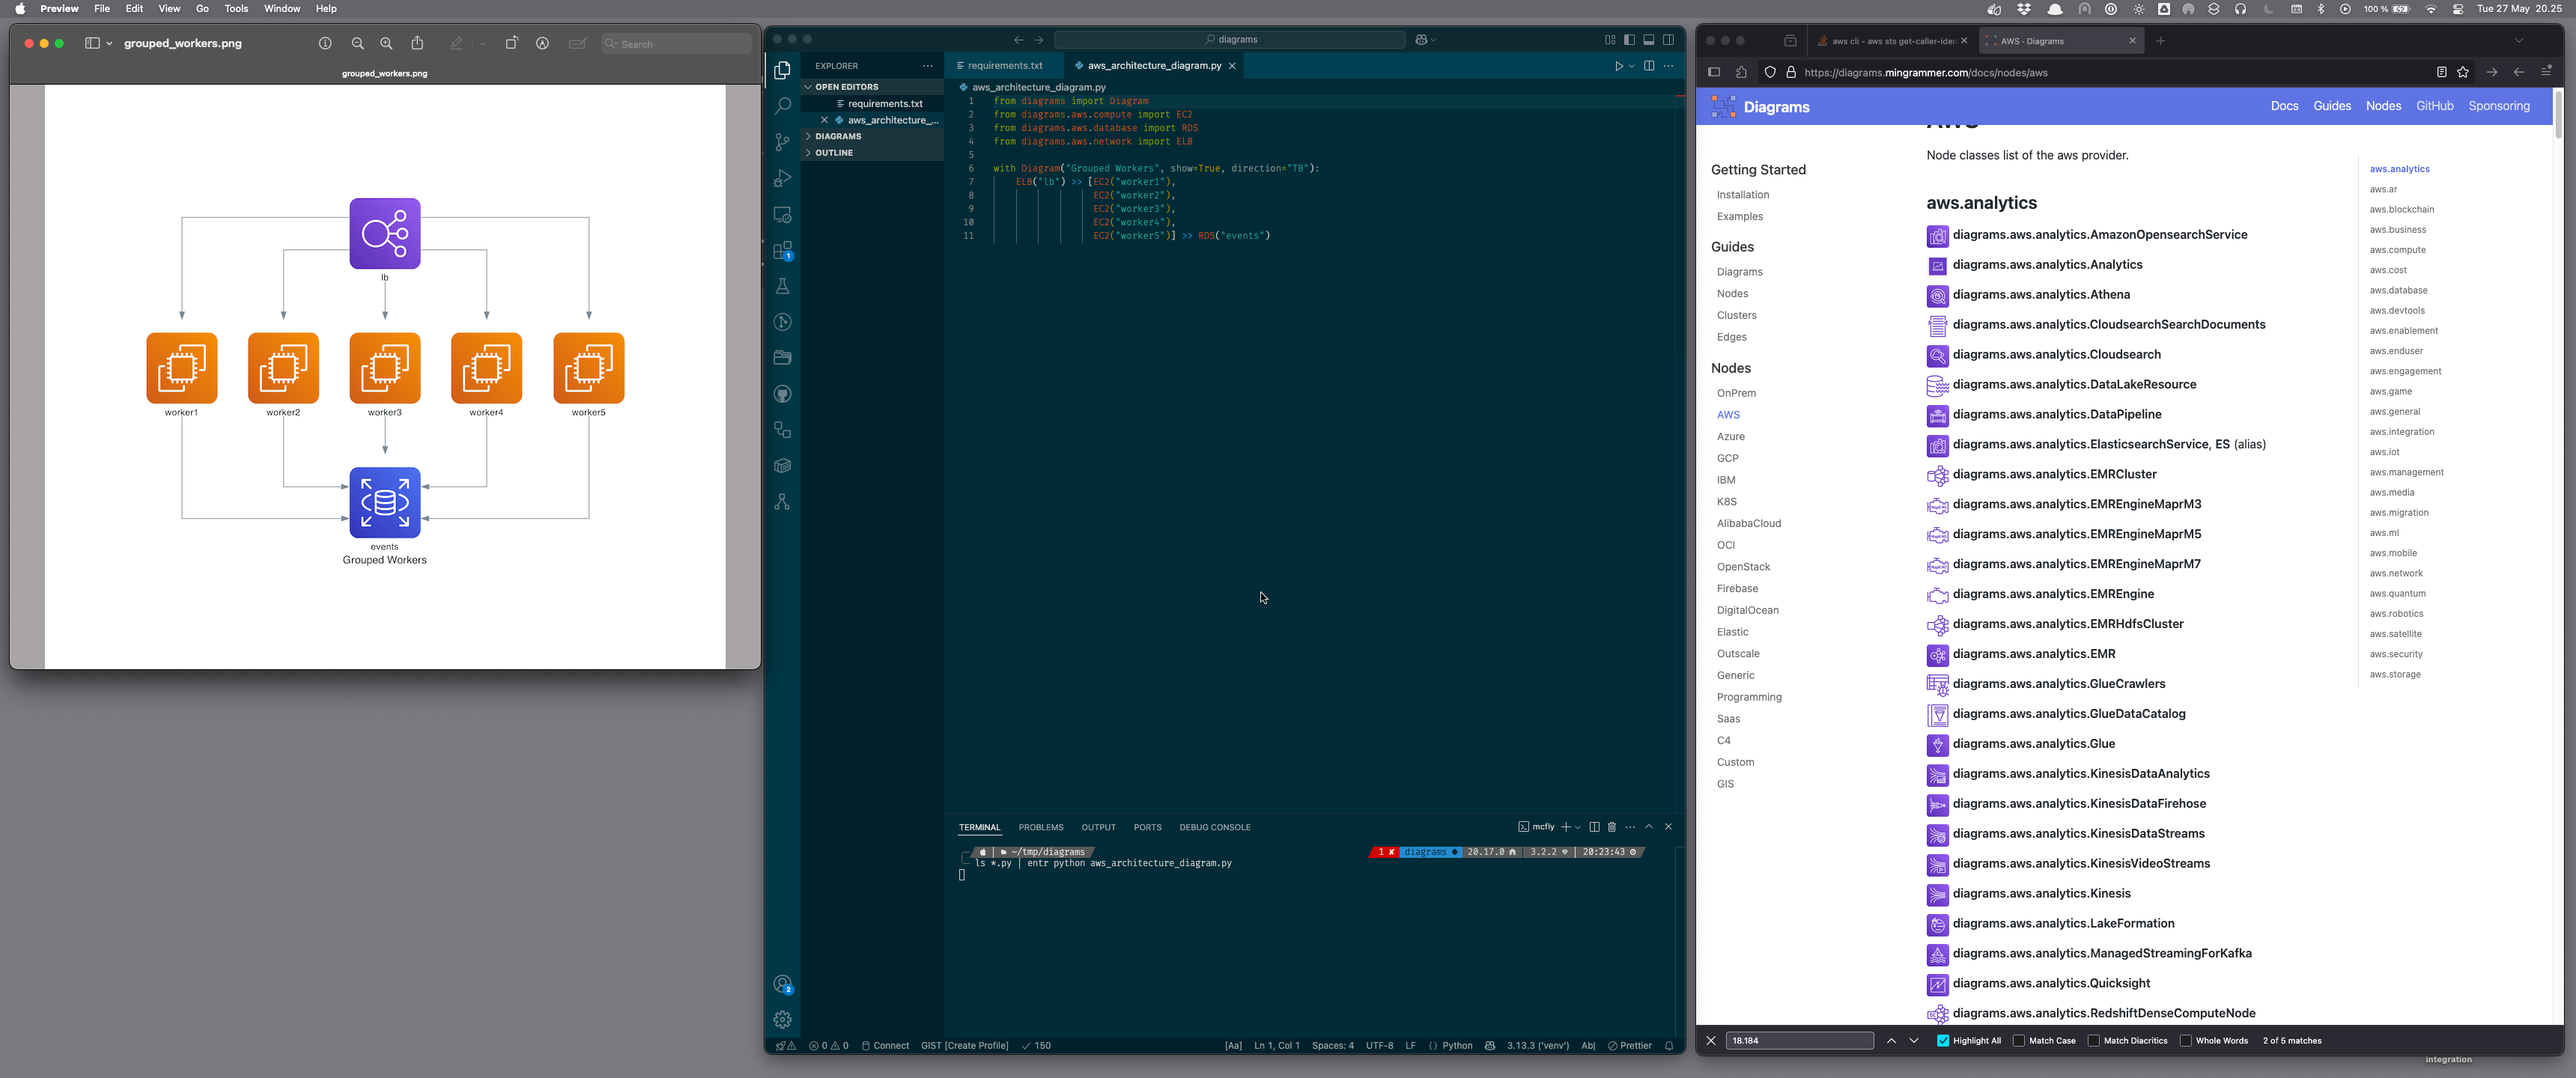Open Remote Explorer icon in activity bar

(782, 214)
